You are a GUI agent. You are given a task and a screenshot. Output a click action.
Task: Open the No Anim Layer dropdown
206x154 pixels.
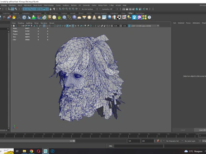[191, 141]
